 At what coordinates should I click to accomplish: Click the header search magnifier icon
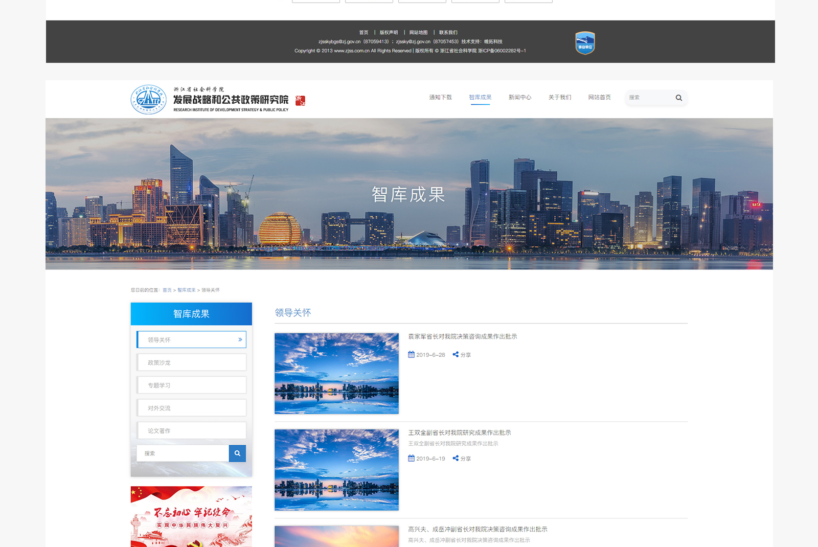coord(678,98)
